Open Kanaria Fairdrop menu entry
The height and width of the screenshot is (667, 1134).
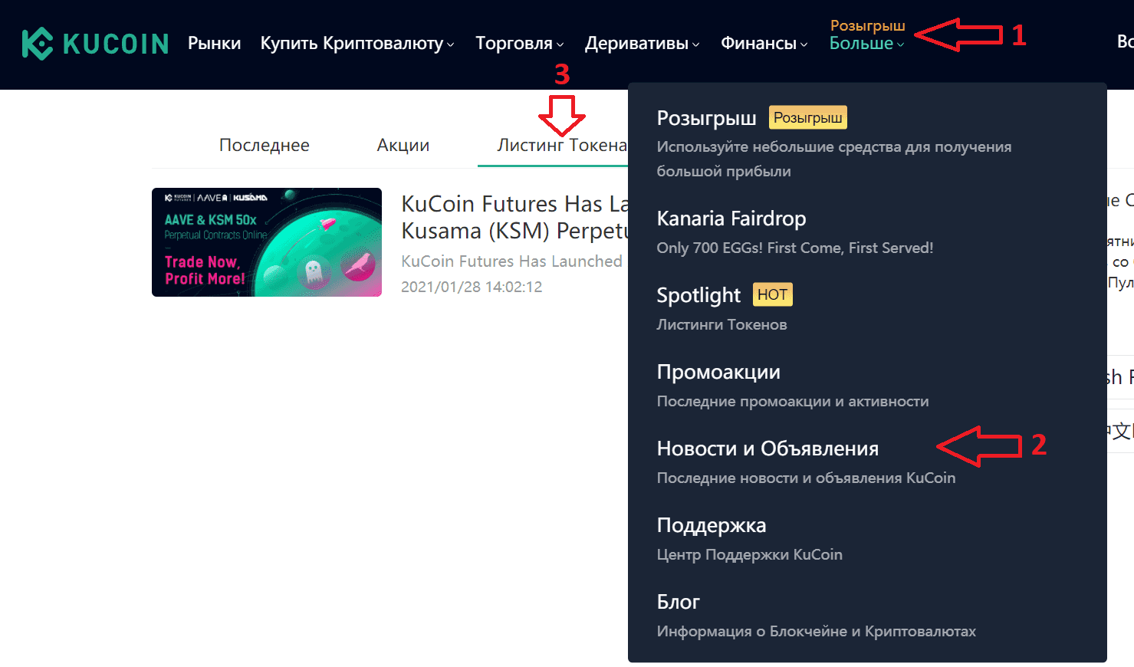tap(731, 219)
